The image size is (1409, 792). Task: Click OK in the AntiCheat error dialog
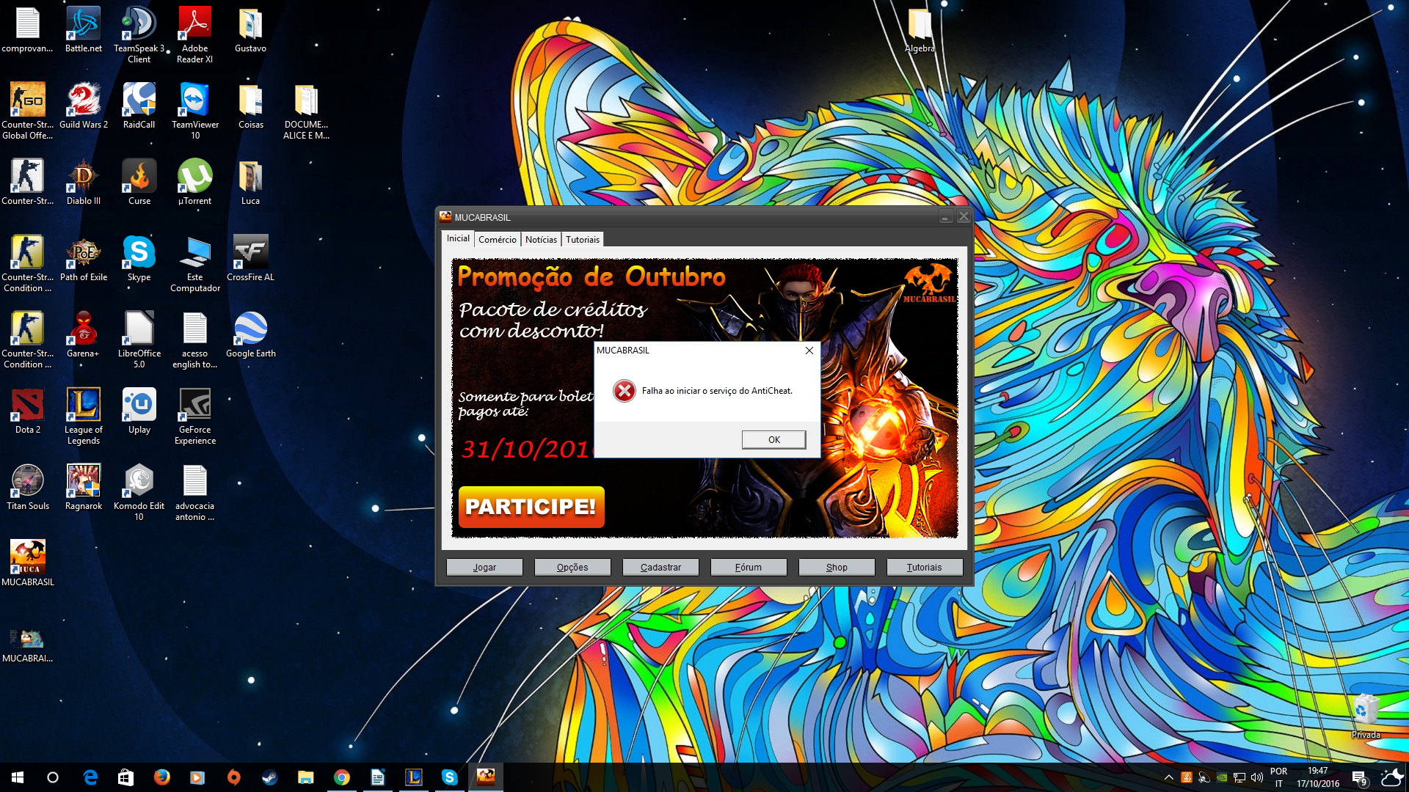coord(773,439)
